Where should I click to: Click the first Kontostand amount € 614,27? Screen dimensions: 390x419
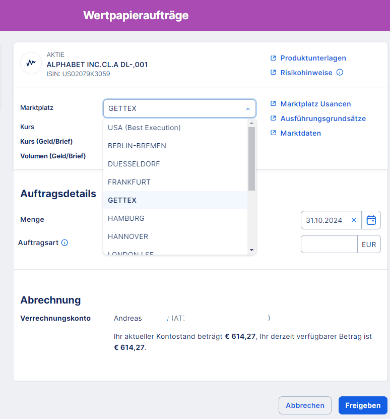tap(240, 336)
